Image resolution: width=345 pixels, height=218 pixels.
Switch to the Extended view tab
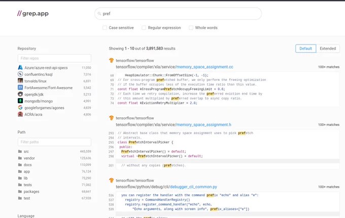point(328,49)
